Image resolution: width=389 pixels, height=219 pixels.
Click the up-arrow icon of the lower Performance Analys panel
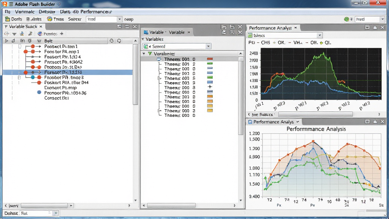pos(375,121)
